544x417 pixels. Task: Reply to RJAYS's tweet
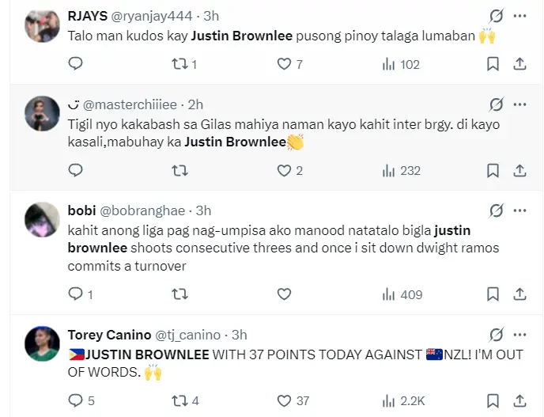[75, 64]
